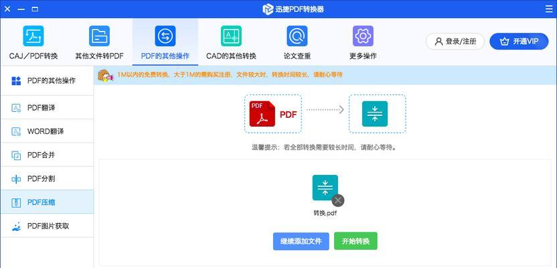Viewport: 557px width, 268px height.
Task: Switch to 其他文件转PDF tab label
Action: [x=99, y=56]
